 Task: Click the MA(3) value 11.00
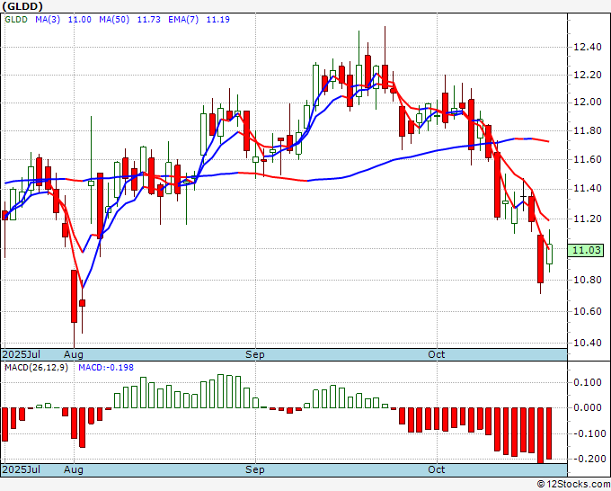point(79,20)
